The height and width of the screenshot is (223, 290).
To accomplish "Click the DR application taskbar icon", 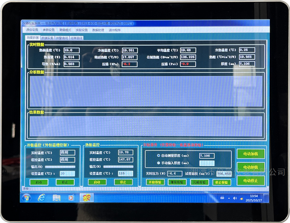I will (x=86, y=198).
